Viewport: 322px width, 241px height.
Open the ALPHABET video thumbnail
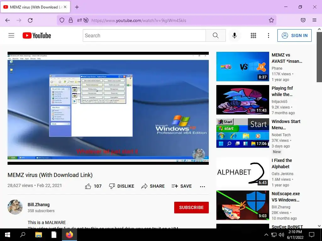(x=242, y=172)
